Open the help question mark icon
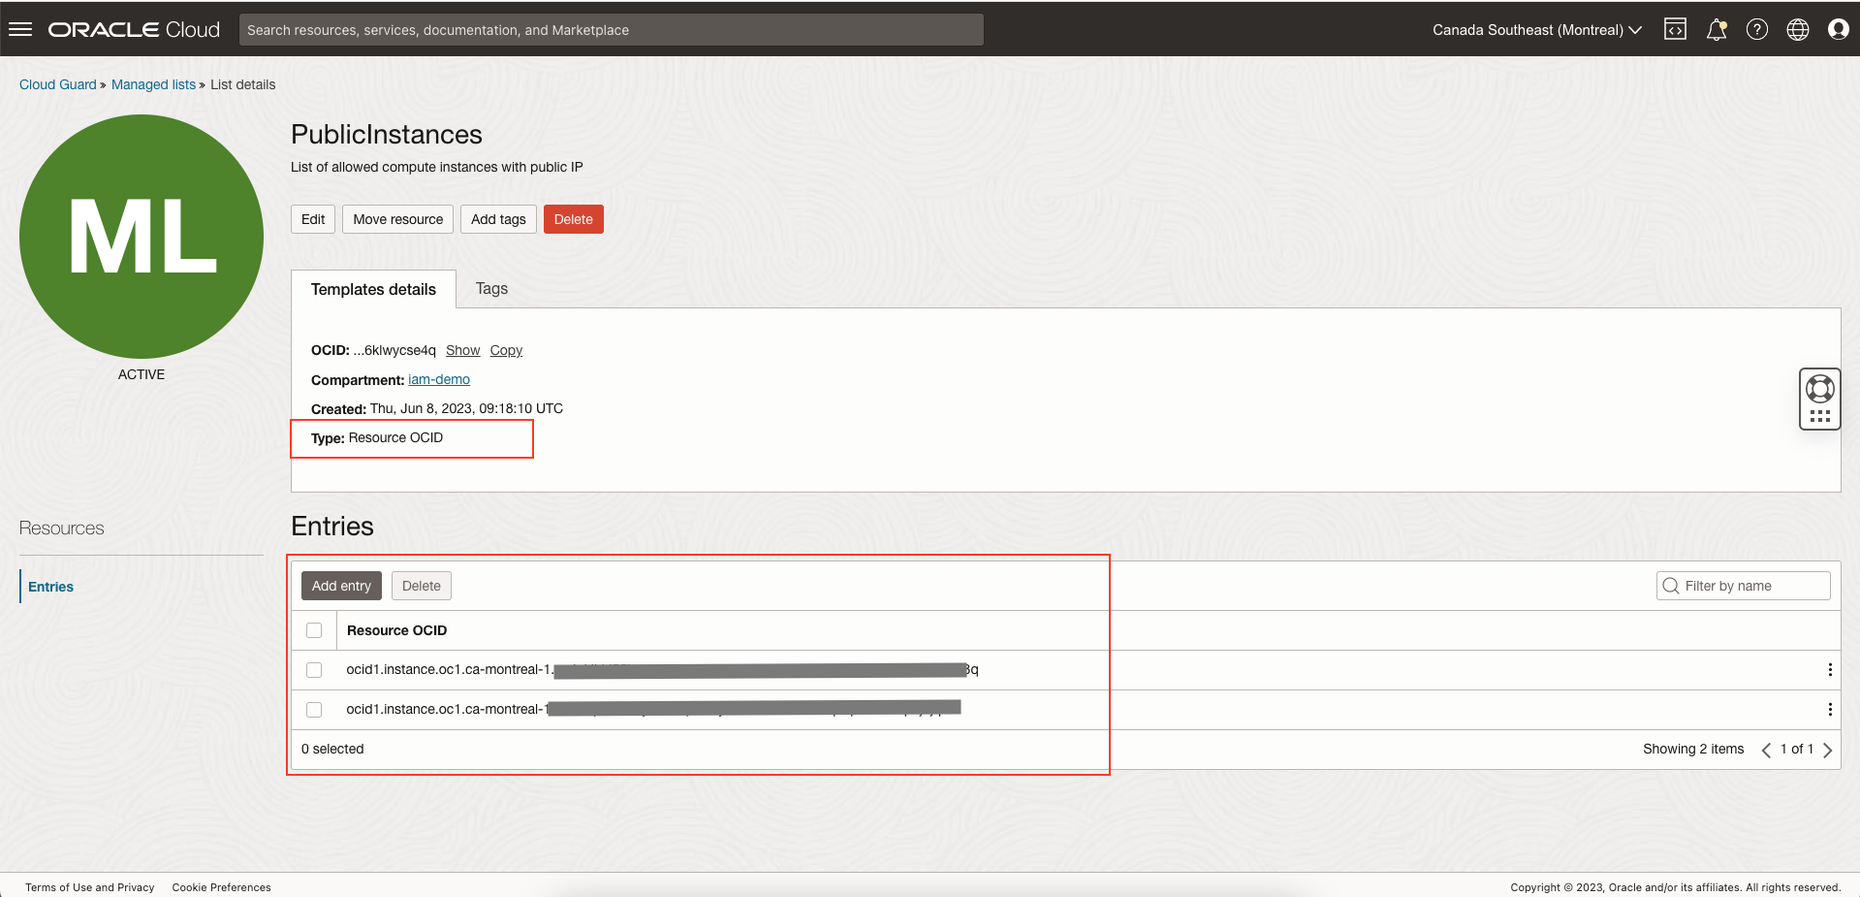This screenshot has height=897, width=1860. (1757, 29)
